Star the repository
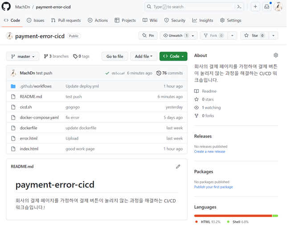 [x=255, y=36]
